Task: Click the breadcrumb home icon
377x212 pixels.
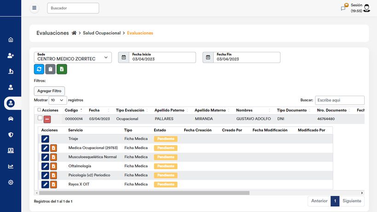Action: pos(74,33)
